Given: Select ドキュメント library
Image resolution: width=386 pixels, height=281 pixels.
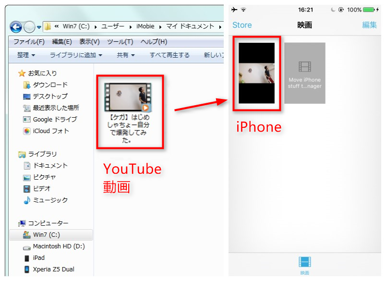Looking at the screenshot, I should click(x=50, y=166).
